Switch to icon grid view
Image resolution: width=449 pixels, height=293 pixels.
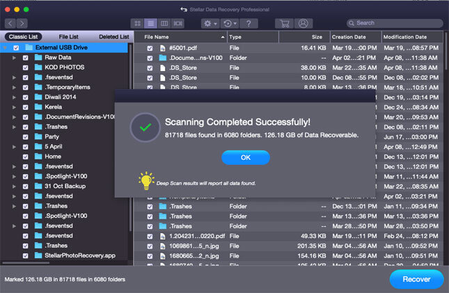point(138,23)
